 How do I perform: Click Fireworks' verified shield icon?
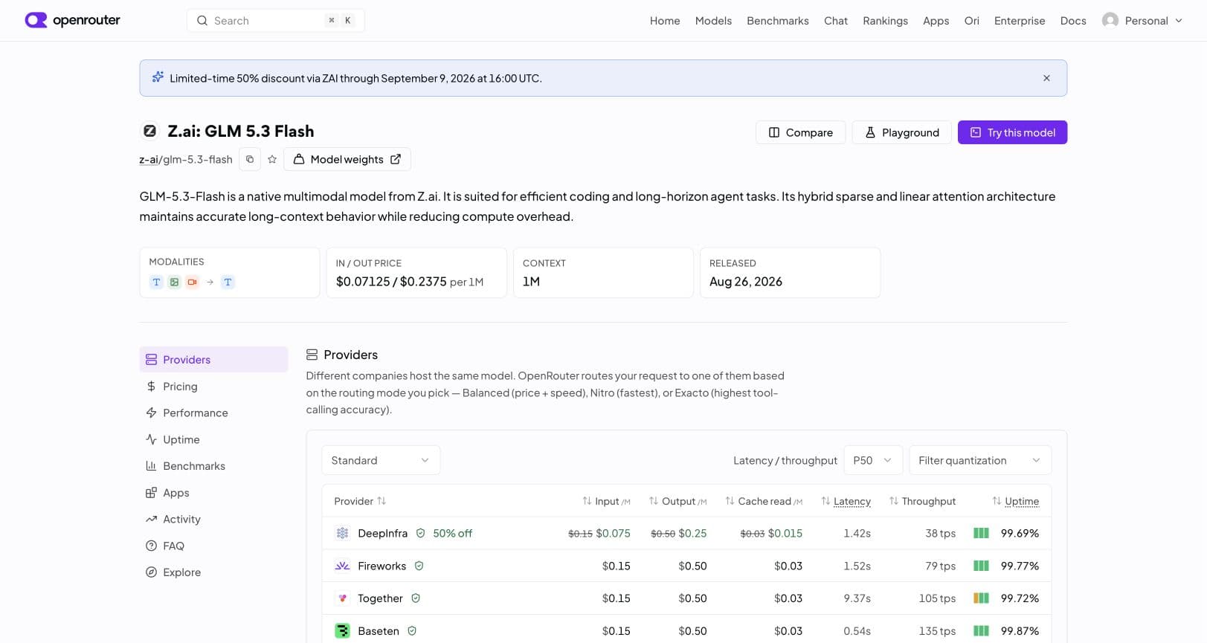(x=419, y=566)
